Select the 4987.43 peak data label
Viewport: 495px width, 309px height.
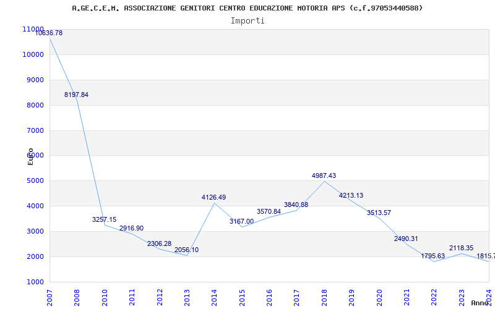click(x=324, y=176)
